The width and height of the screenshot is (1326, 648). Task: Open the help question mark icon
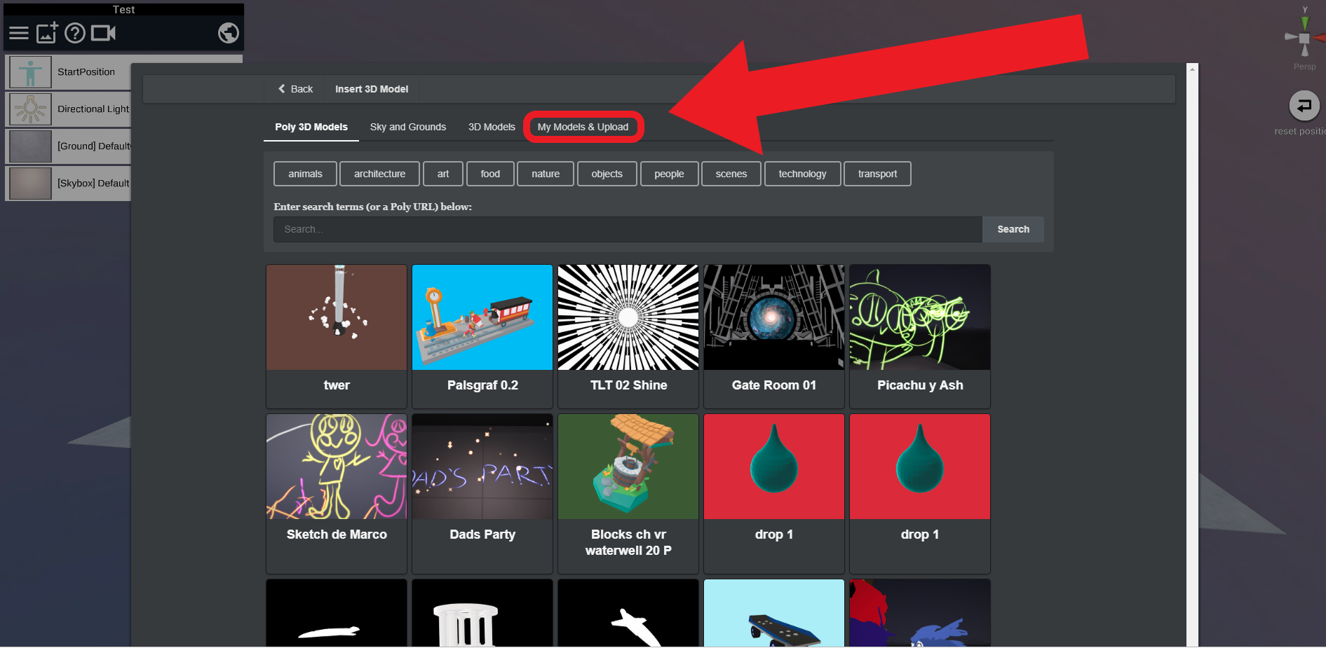click(75, 33)
